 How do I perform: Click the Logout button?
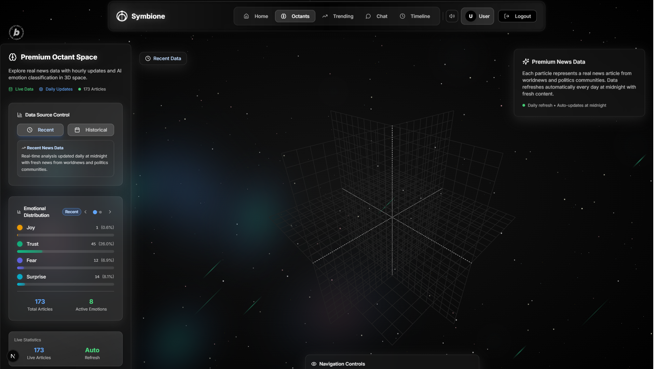(517, 16)
